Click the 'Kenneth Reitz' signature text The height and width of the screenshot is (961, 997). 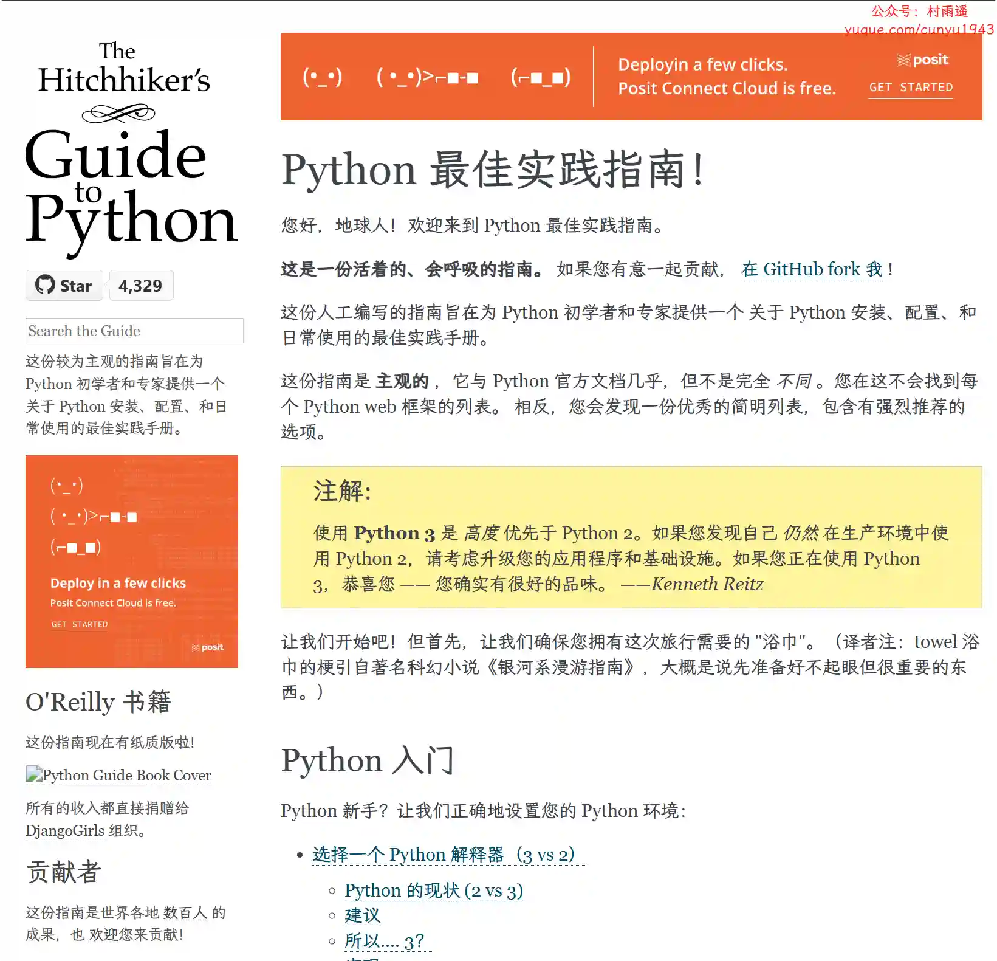point(707,584)
